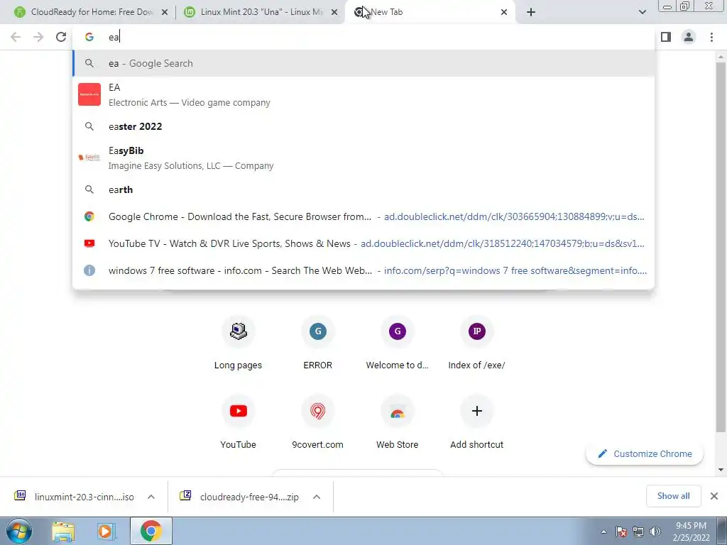Open the windows 7 free software suggestion
The height and width of the screenshot is (545, 727).
[363, 270]
